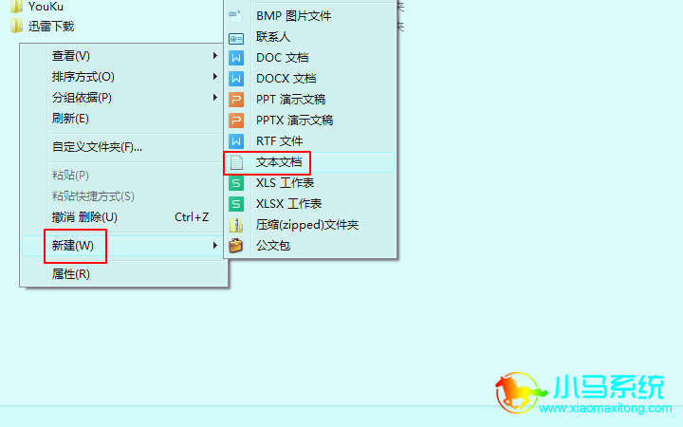Click the text document notepad icon

(236, 162)
